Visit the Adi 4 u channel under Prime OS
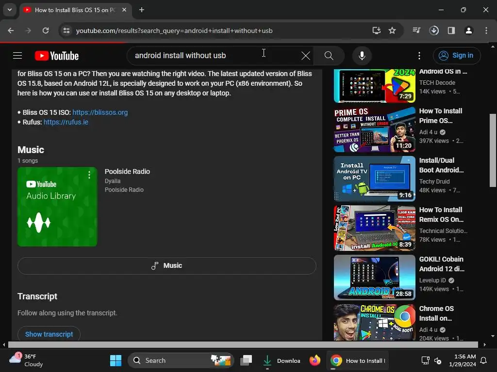 coord(428,132)
